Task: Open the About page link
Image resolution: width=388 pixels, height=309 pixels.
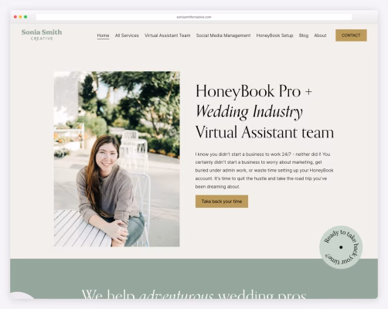Action: [320, 36]
